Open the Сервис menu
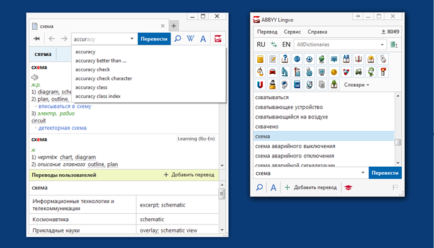The width and height of the screenshot is (434, 248). (293, 31)
